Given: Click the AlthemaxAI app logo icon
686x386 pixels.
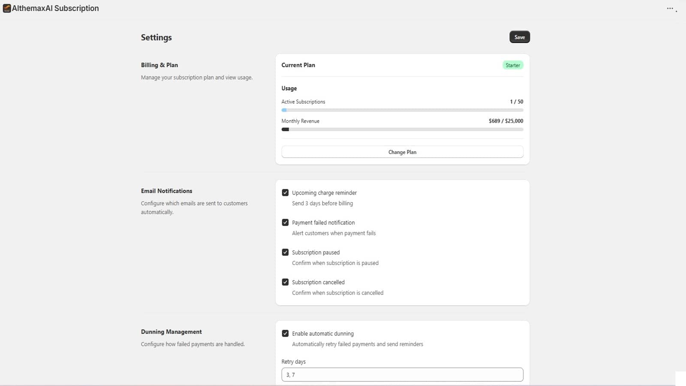Looking at the screenshot, I should point(7,8).
